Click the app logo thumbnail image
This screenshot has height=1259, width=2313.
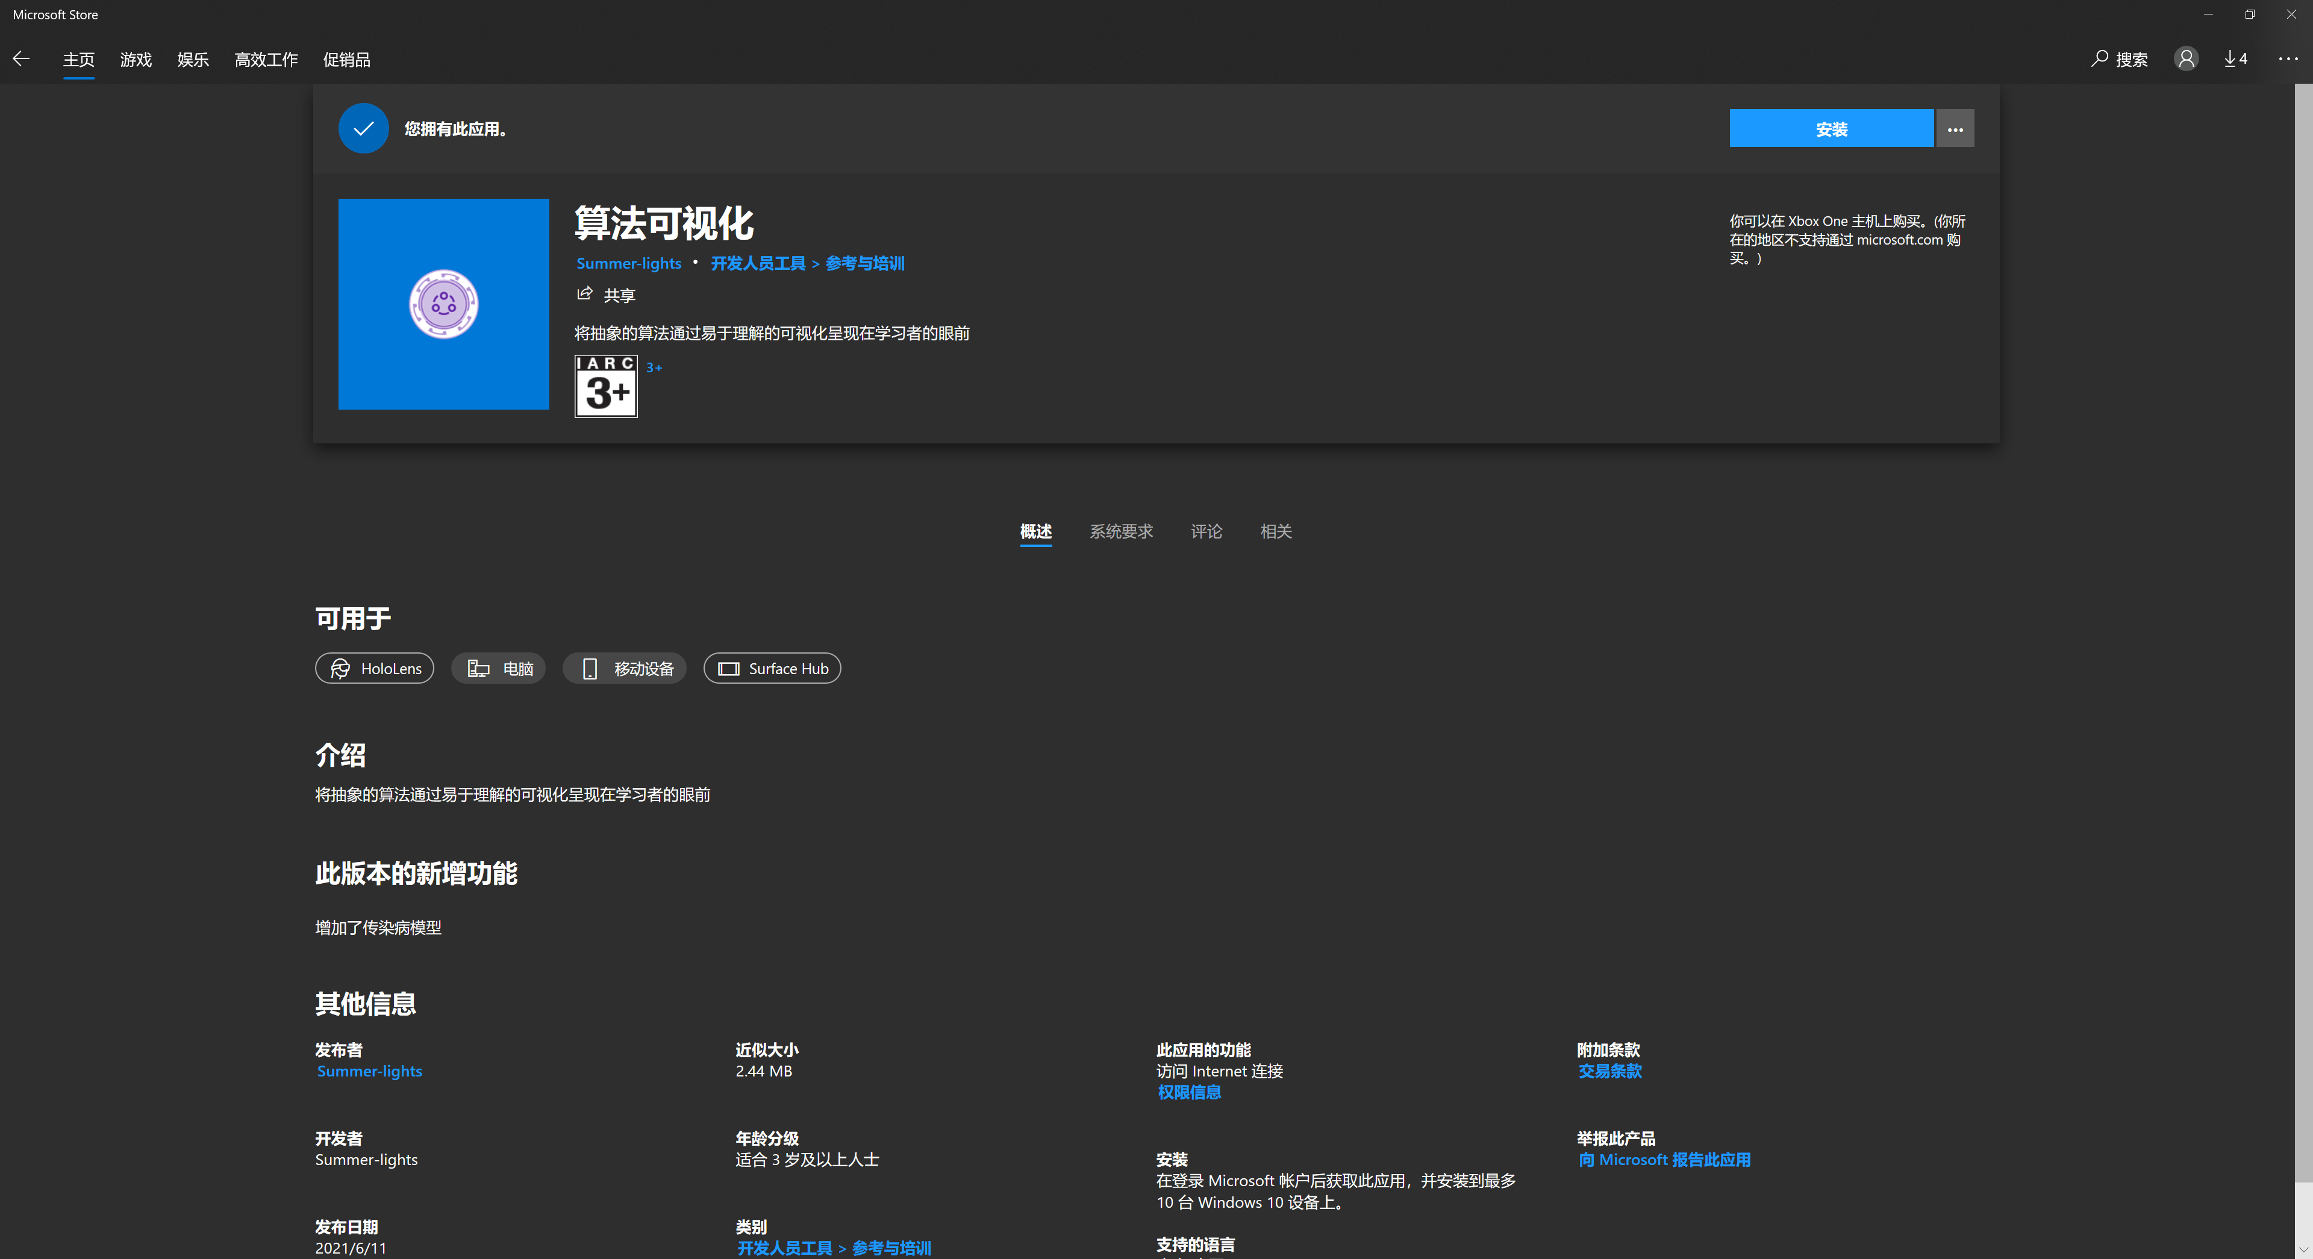click(x=443, y=304)
